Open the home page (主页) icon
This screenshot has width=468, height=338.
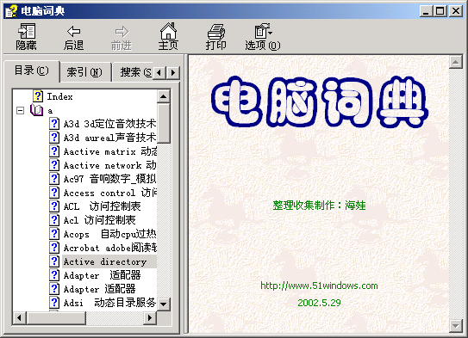click(168, 31)
